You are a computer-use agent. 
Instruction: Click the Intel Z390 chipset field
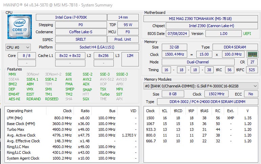tap(212, 26)
